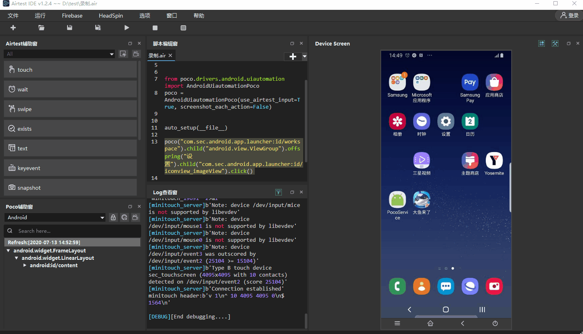
Task: Run the script with the play button
Action: coord(127,28)
